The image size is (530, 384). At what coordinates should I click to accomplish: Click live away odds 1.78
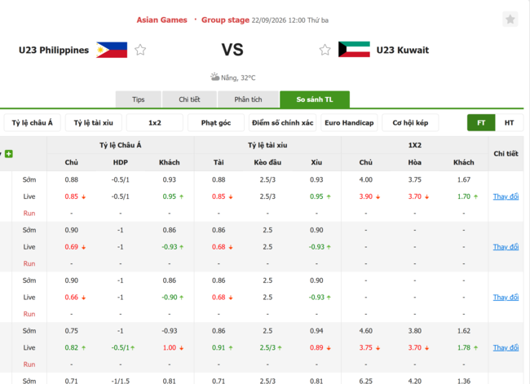[x=464, y=347]
